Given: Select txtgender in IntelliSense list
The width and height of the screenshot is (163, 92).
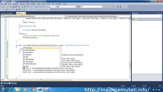Looking at the screenshot, I should pyautogui.click(x=41, y=55).
